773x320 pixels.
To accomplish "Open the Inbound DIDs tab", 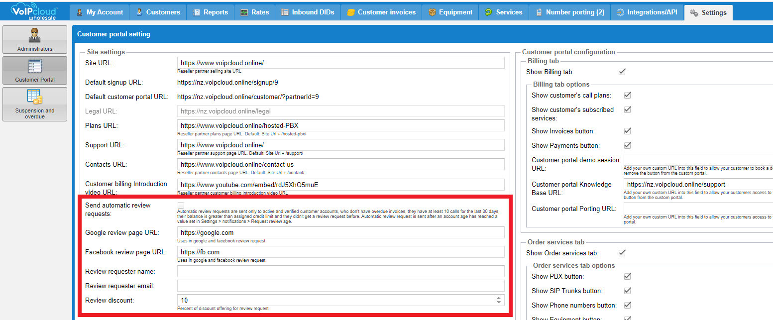I will tap(308, 12).
